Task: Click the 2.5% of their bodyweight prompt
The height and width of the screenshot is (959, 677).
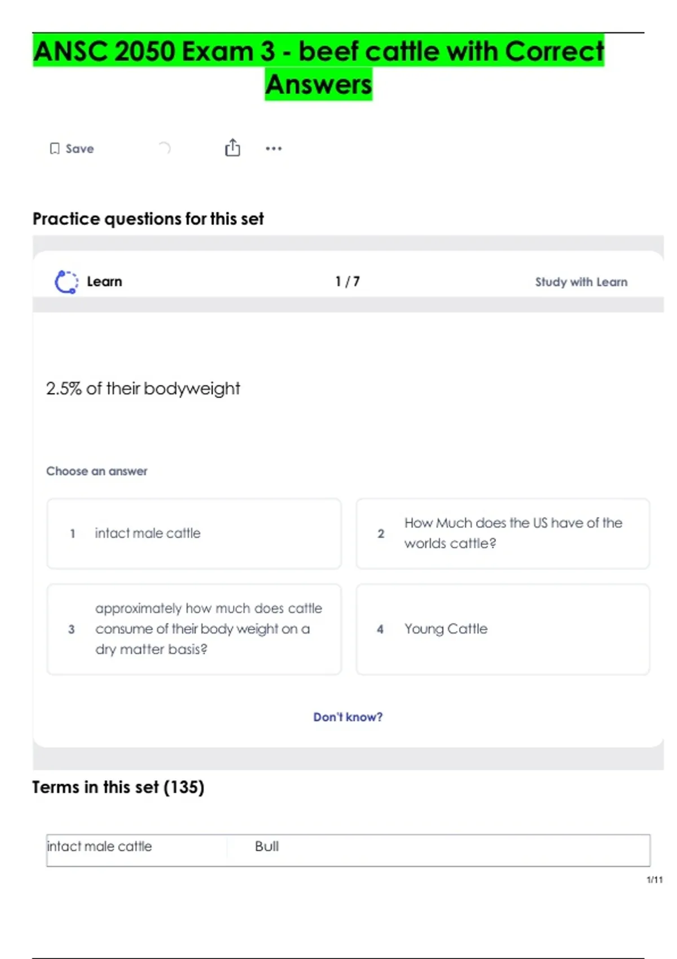Action: [x=143, y=388]
